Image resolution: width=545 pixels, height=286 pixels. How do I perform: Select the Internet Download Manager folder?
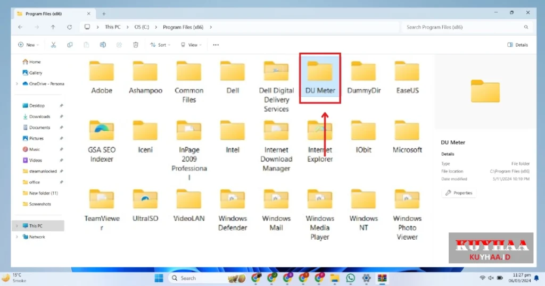[x=276, y=146]
